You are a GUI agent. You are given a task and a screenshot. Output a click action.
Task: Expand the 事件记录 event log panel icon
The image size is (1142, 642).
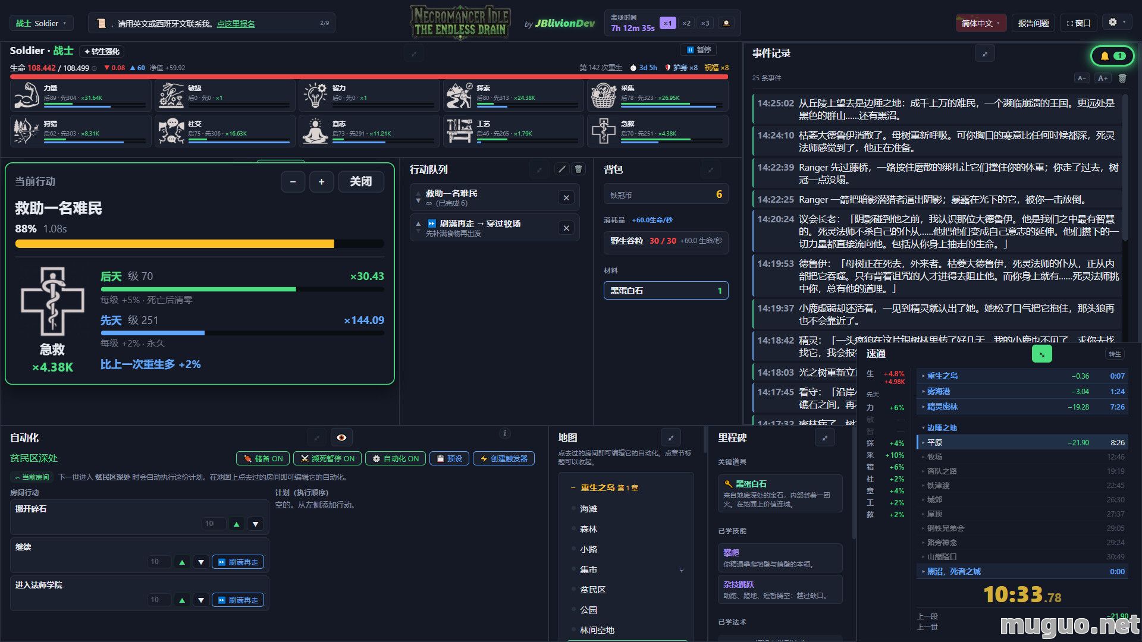pos(985,54)
